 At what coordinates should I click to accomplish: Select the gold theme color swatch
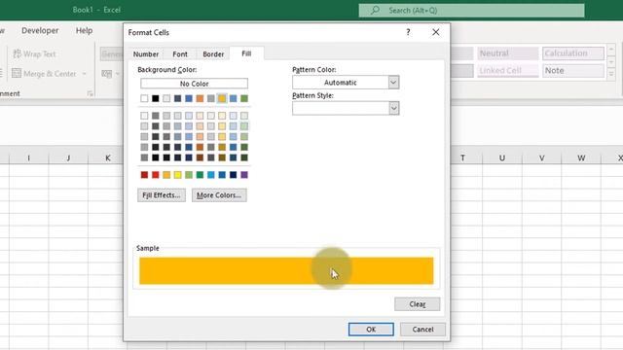tap(222, 98)
